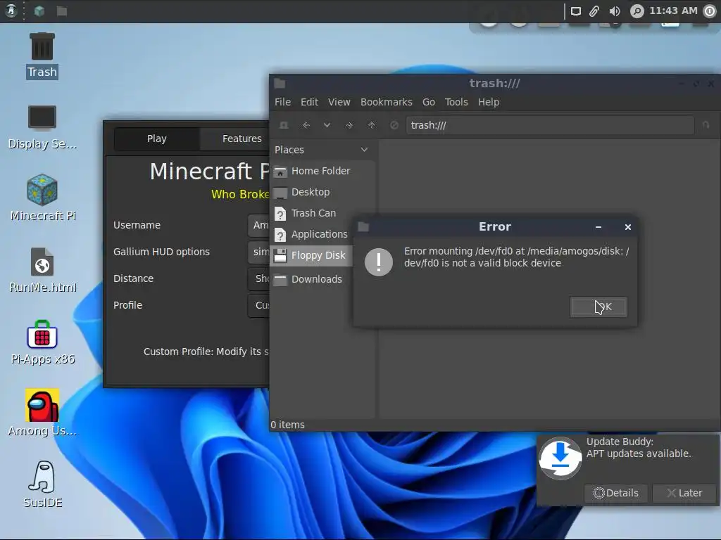
Task: Click Later on Update Buddy notification
Action: 684,493
